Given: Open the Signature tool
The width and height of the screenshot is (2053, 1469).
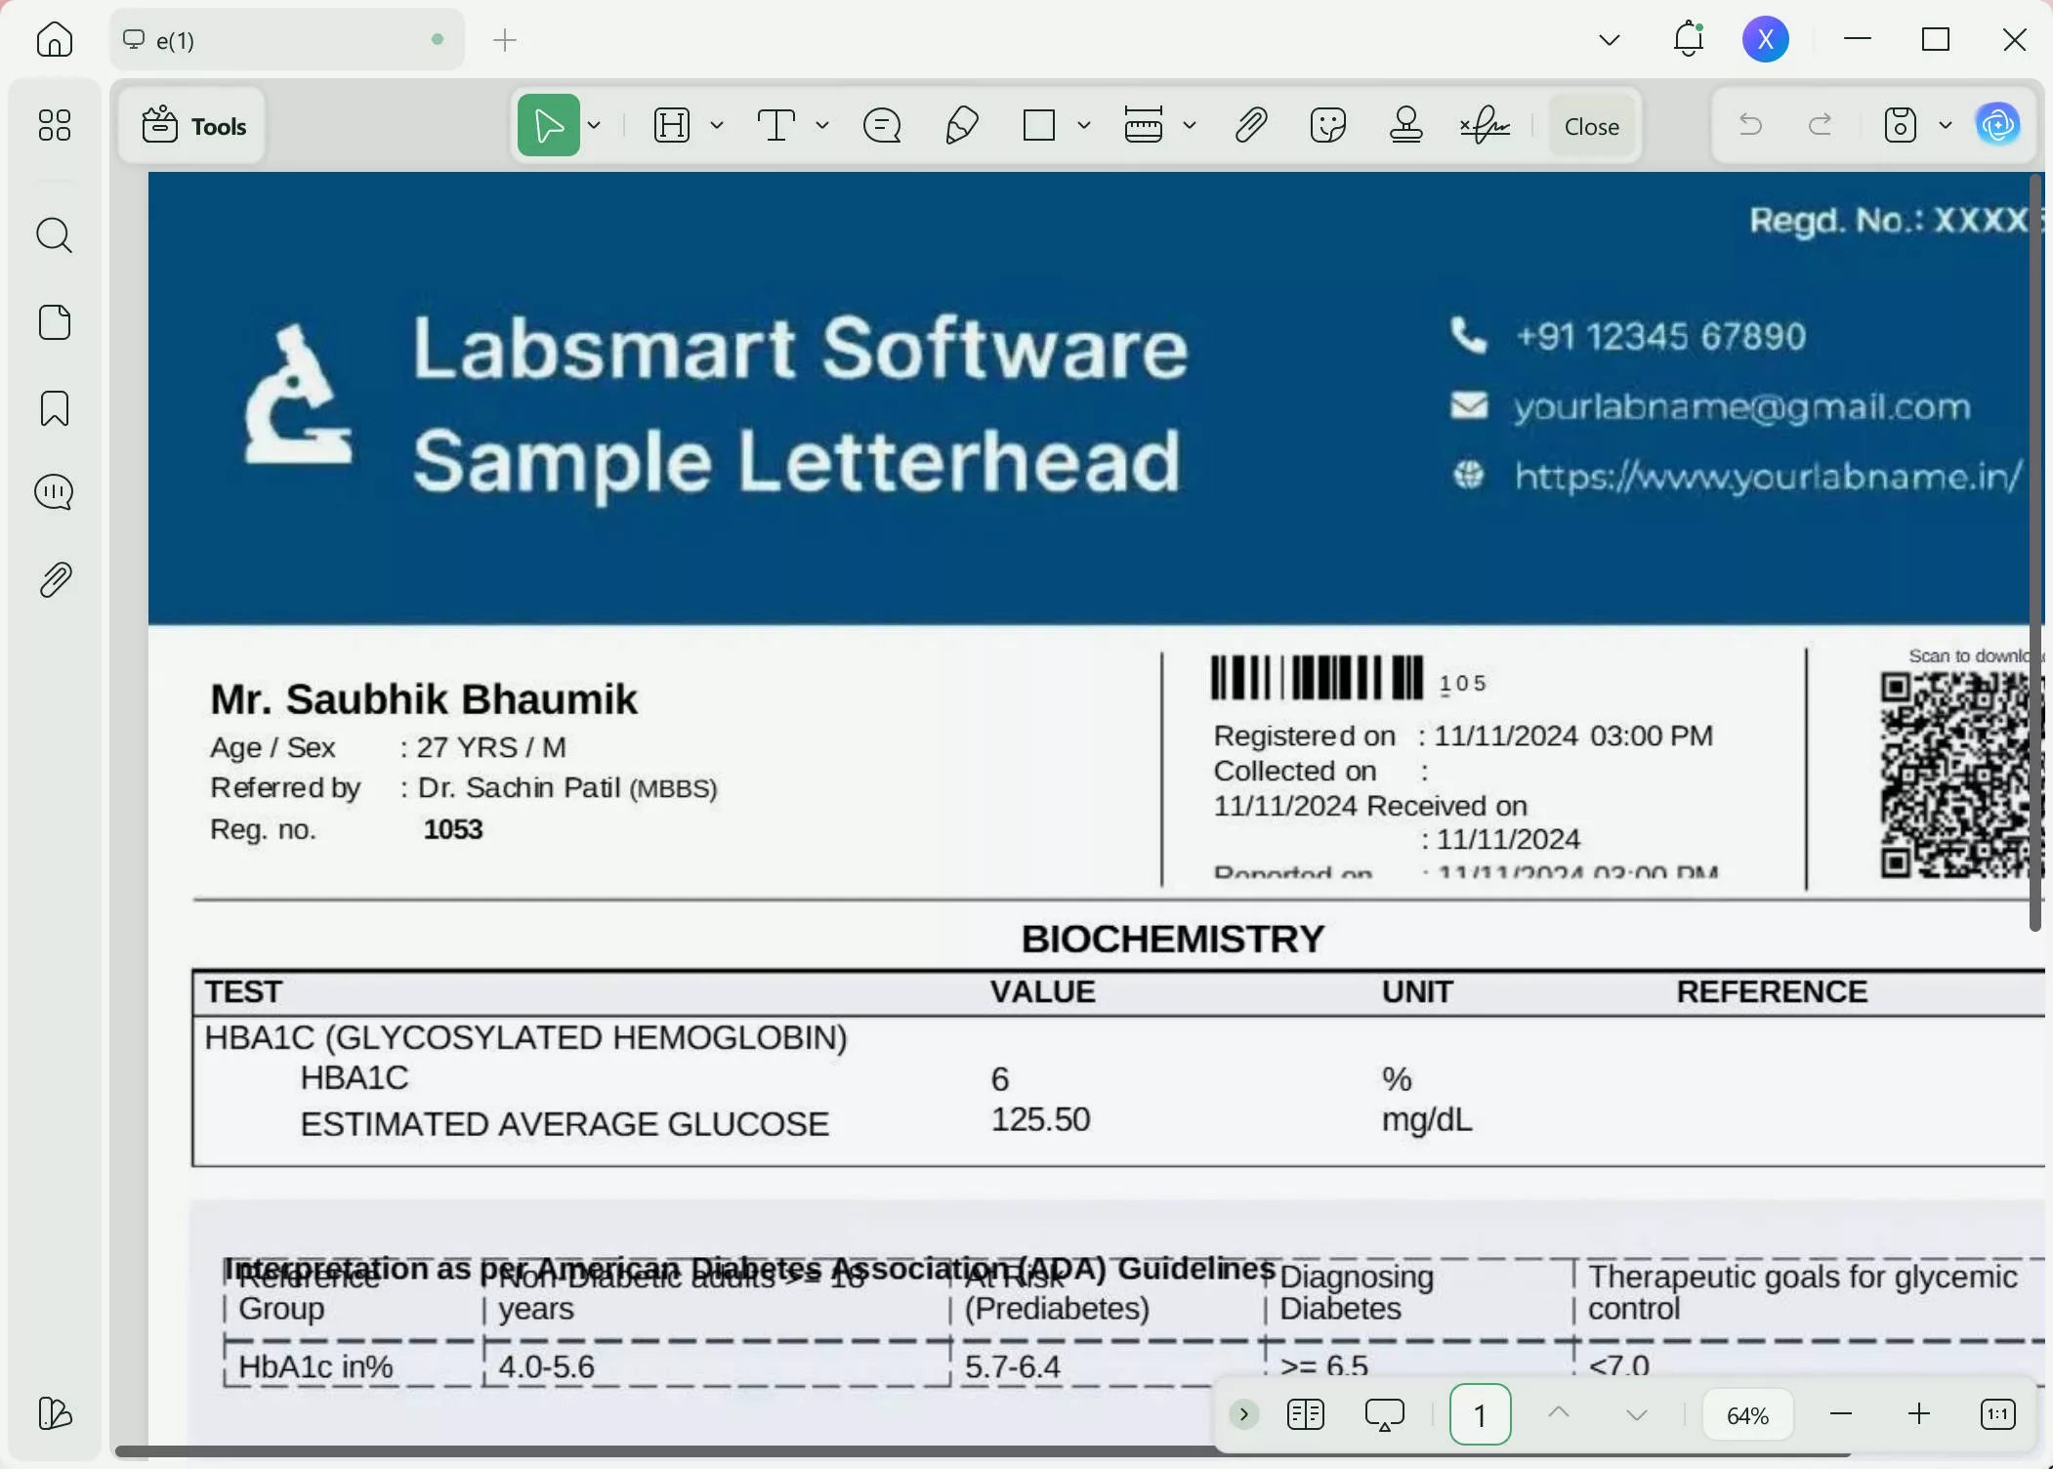Looking at the screenshot, I should tap(1484, 125).
